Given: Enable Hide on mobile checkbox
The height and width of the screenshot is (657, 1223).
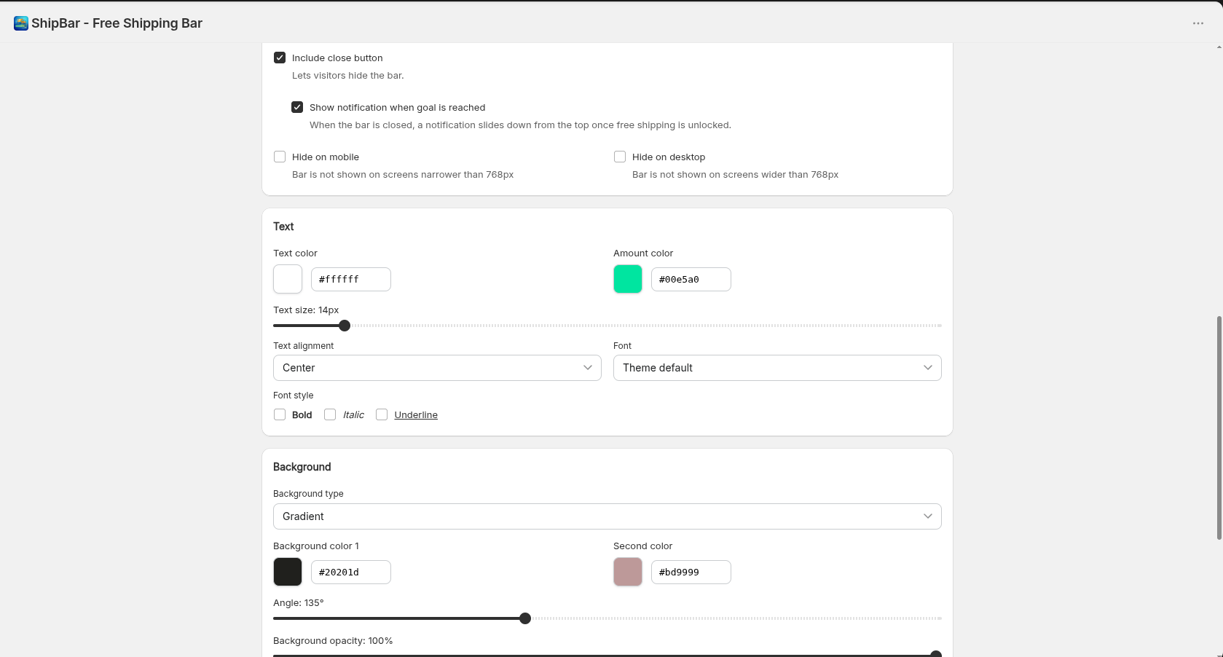Looking at the screenshot, I should (280, 157).
